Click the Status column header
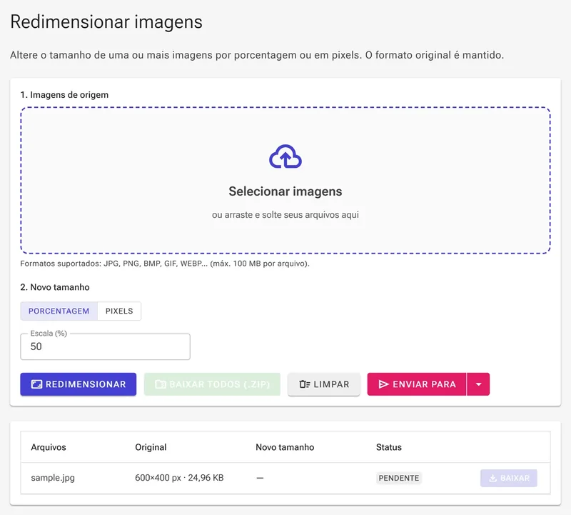Image resolution: width=571 pixels, height=515 pixels. 389,447
